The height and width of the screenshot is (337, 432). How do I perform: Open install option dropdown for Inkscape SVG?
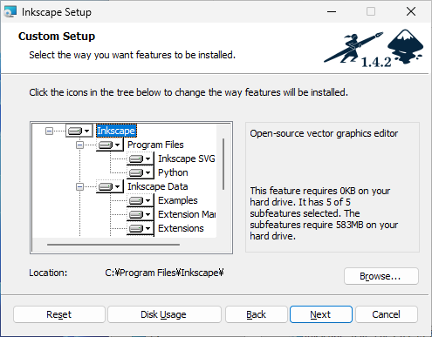click(141, 158)
